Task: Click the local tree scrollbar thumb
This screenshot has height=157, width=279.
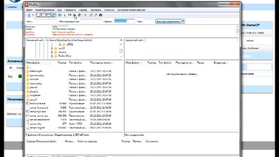Action: (121, 51)
